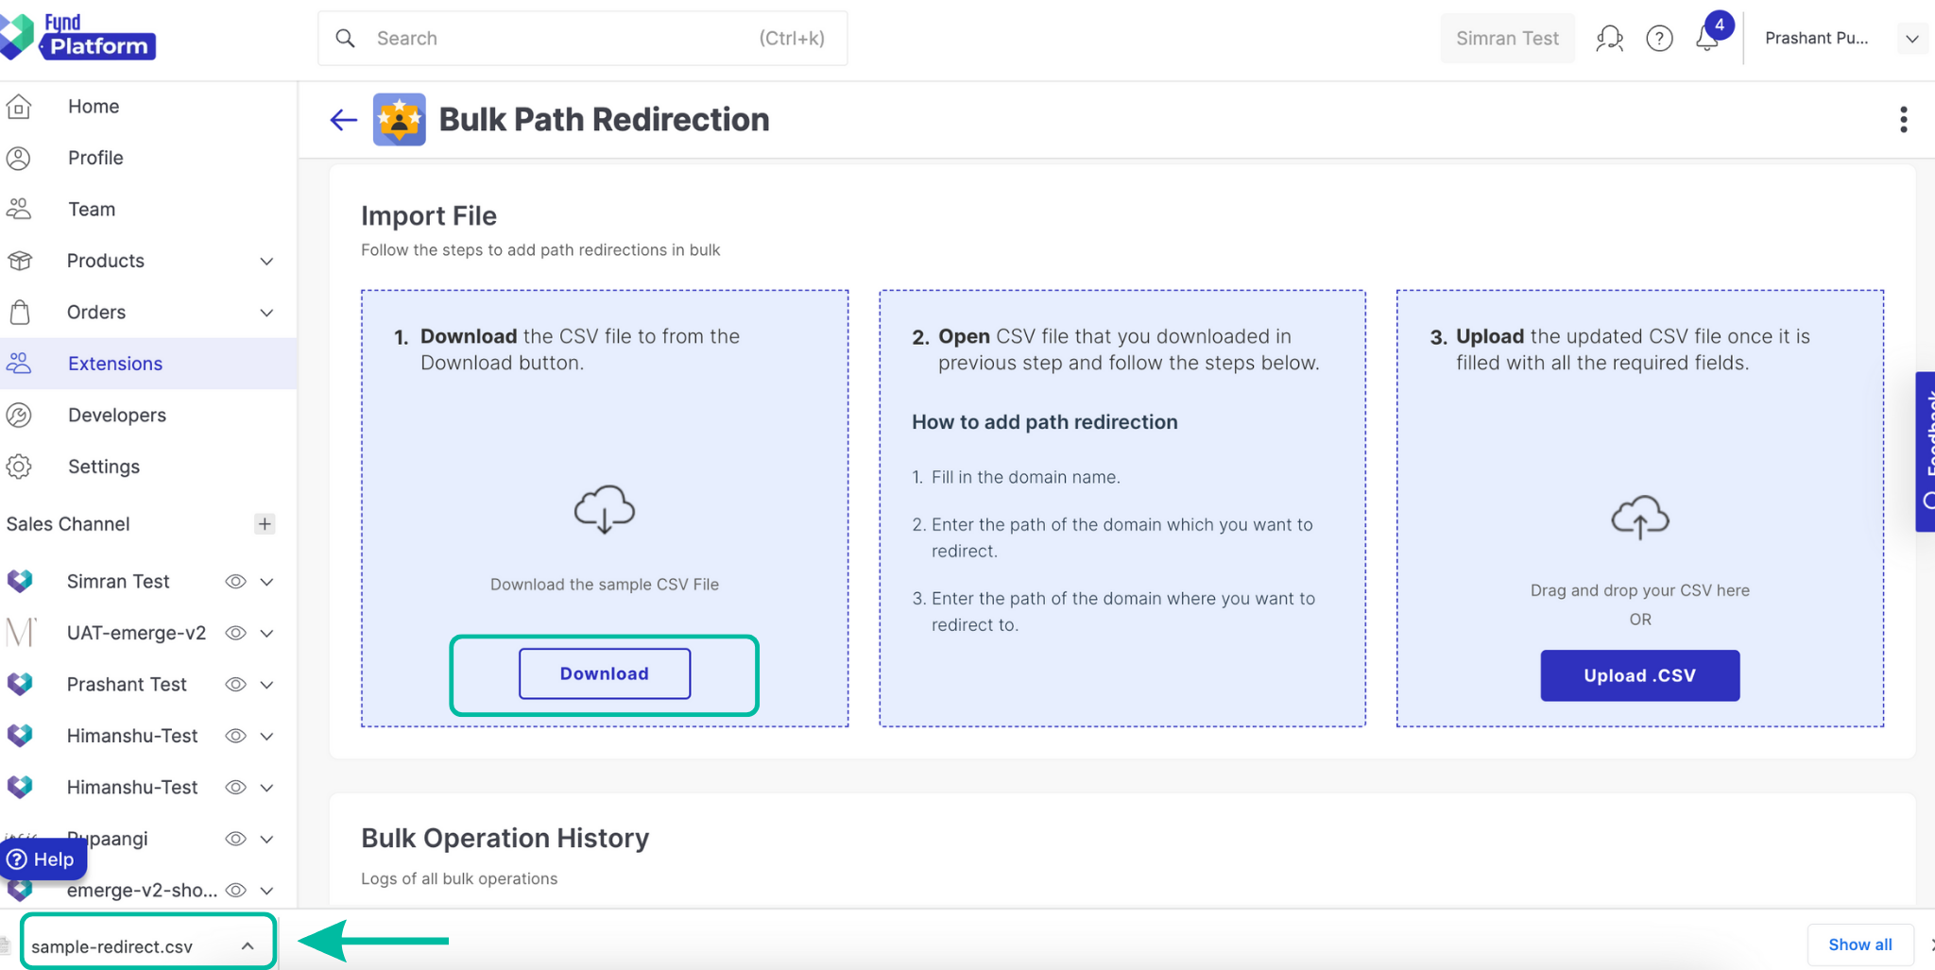
Task: Click the floating Help button
Action: [x=43, y=859]
